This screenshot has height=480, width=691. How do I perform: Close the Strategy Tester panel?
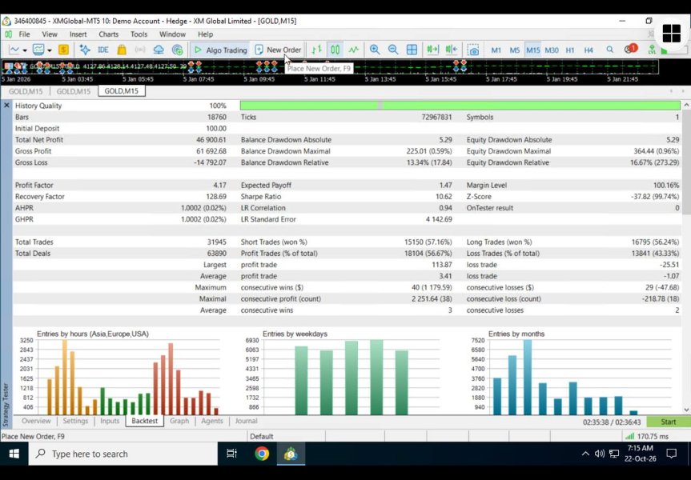pyautogui.click(x=6, y=106)
